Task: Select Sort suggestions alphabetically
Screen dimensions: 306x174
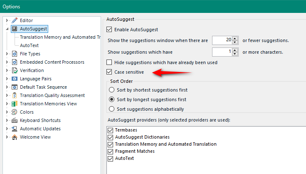Action: pyautogui.click(x=111, y=109)
